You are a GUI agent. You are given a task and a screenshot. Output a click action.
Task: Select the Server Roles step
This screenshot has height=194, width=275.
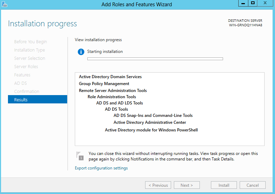coord(26,66)
